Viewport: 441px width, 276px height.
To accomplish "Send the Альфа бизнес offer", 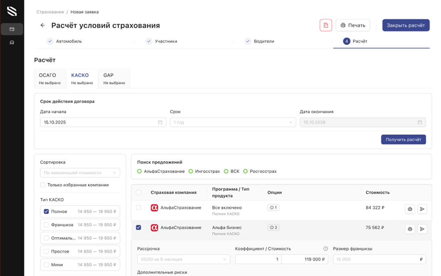I will tap(422, 229).
